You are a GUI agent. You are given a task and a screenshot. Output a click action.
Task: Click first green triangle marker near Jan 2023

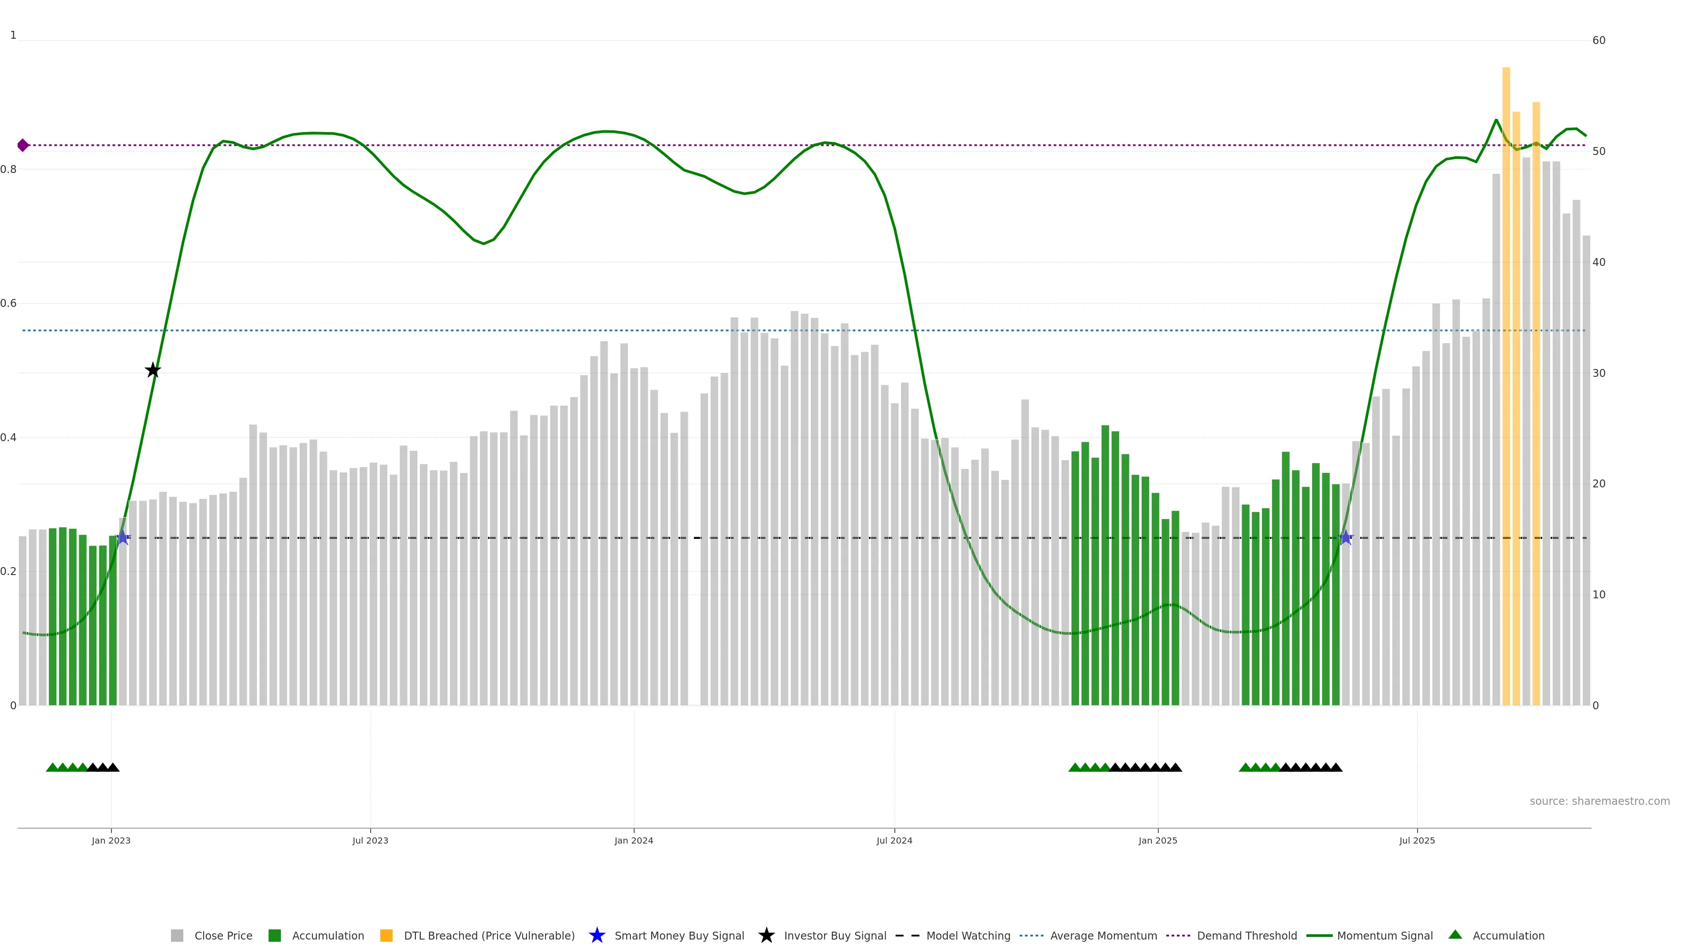[52, 767]
